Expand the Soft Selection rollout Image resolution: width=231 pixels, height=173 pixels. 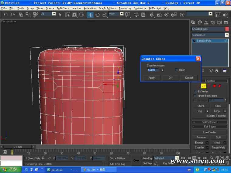pyautogui.click(x=210, y=122)
